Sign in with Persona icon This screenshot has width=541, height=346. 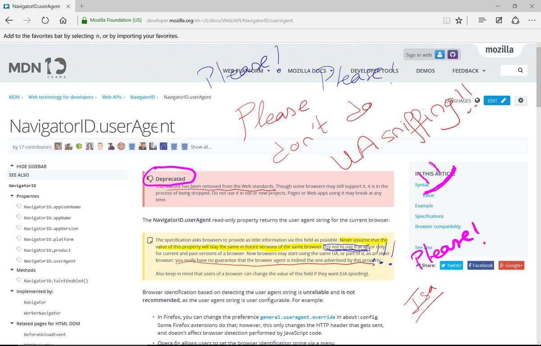440,54
